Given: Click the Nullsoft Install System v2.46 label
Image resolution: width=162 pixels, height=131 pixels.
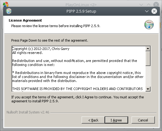Looking at the screenshot, I should (28, 112).
